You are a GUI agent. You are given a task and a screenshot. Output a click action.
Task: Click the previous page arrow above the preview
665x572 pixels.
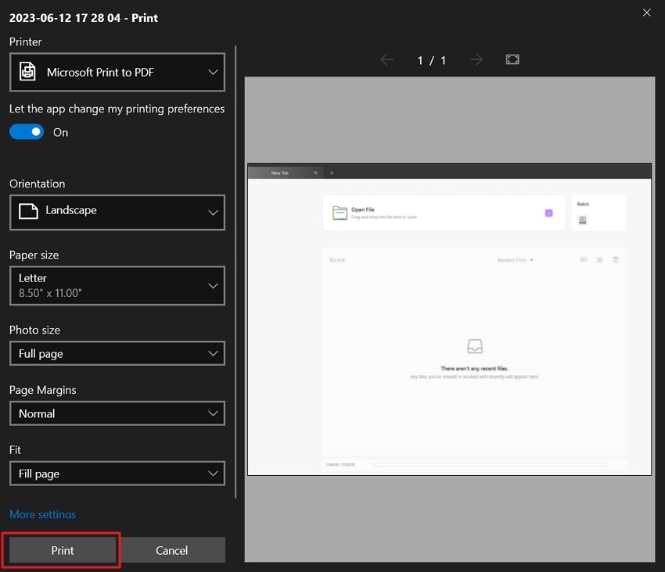(x=386, y=59)
